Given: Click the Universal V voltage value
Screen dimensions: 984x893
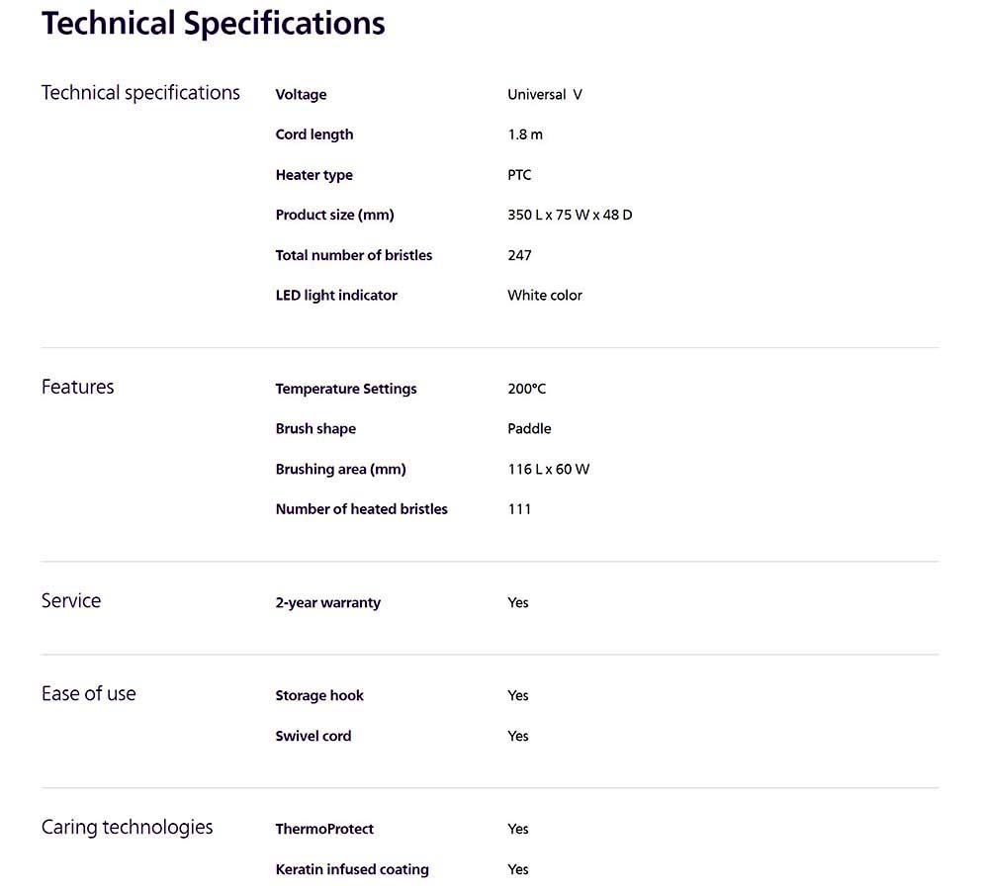Looking at the screenshot, I should [x=545, y=95].
